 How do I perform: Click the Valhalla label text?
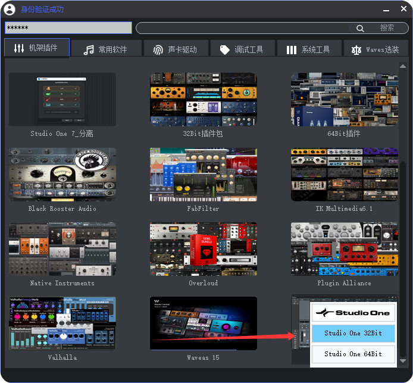coord(62,358)
